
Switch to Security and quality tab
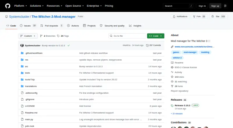click(x=112, y=26)
